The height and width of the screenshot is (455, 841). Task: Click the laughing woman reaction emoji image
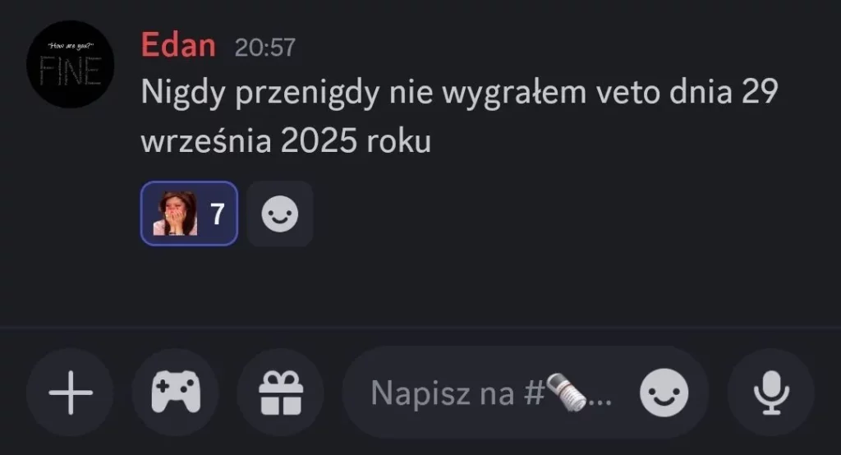[x=175, y=214]
